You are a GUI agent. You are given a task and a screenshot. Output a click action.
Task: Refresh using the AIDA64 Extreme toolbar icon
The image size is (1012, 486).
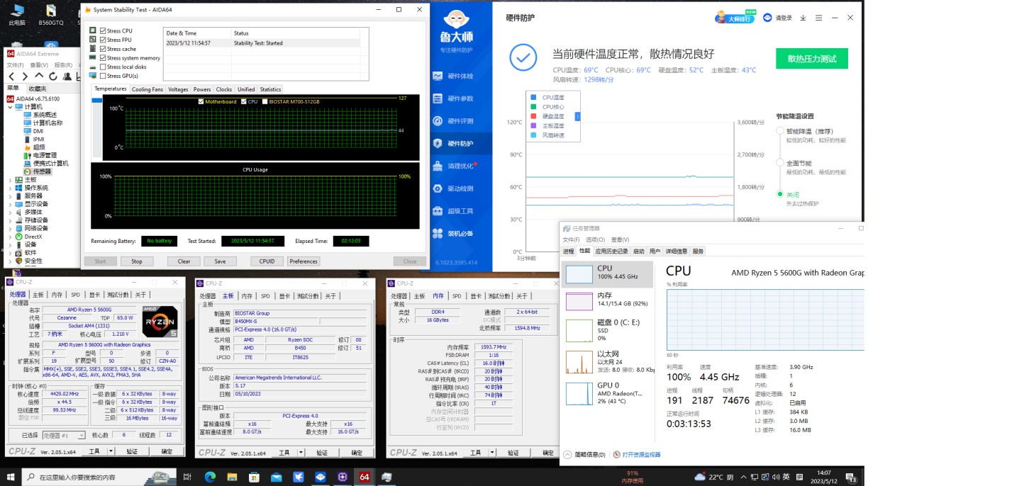[53, 76]
